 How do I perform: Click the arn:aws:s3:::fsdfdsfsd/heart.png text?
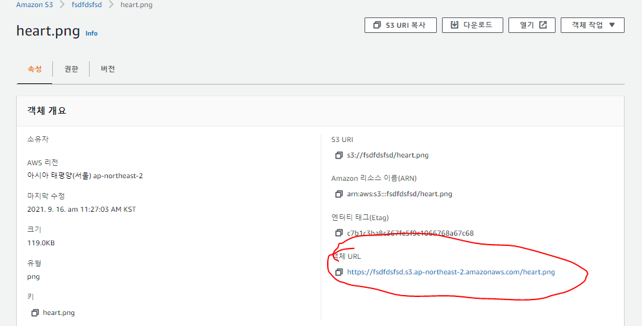(399, 194)
